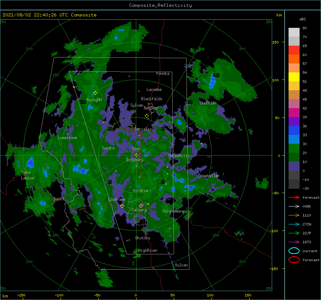Viewport: 321px width, 300px height.
Task: Click the Airdrie label
Action: click(141, 190)
